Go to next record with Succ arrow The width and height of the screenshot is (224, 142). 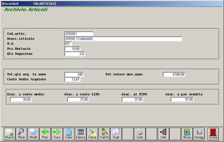click(57, 134)
